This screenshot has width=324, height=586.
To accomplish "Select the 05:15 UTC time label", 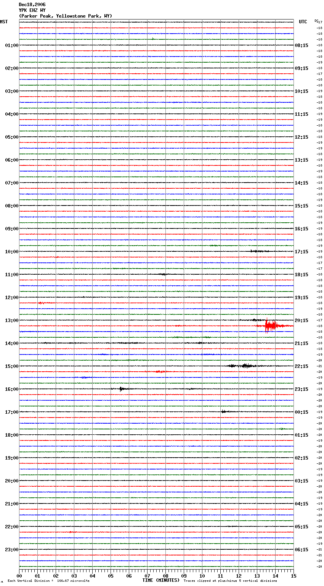I will 302,527.
